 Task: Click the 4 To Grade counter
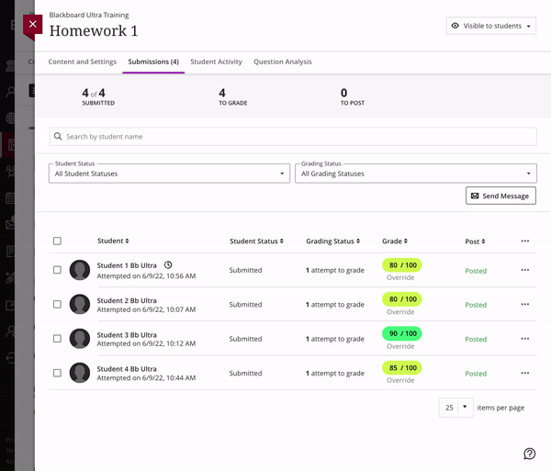pyautogui.click(x=232, y=96)
